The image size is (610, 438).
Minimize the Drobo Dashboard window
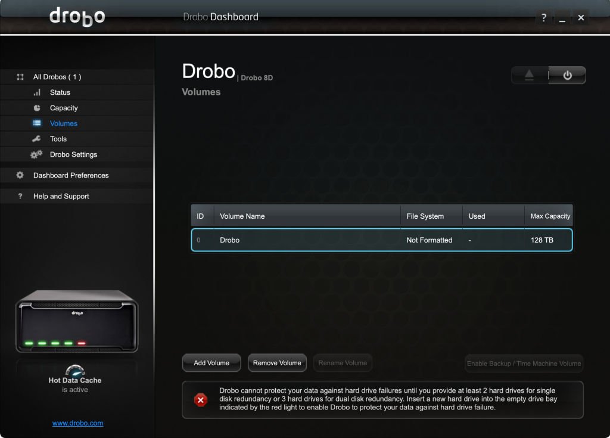pyautogui.click(x=562, y=18)
